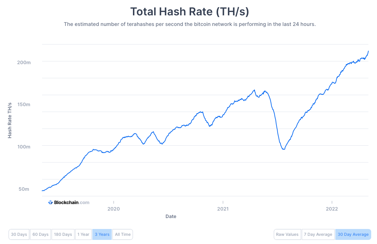The height and width of the screenshot is (244, 377).
Task: Click the 100m y-axis label
Action: [x=24, y=147]
